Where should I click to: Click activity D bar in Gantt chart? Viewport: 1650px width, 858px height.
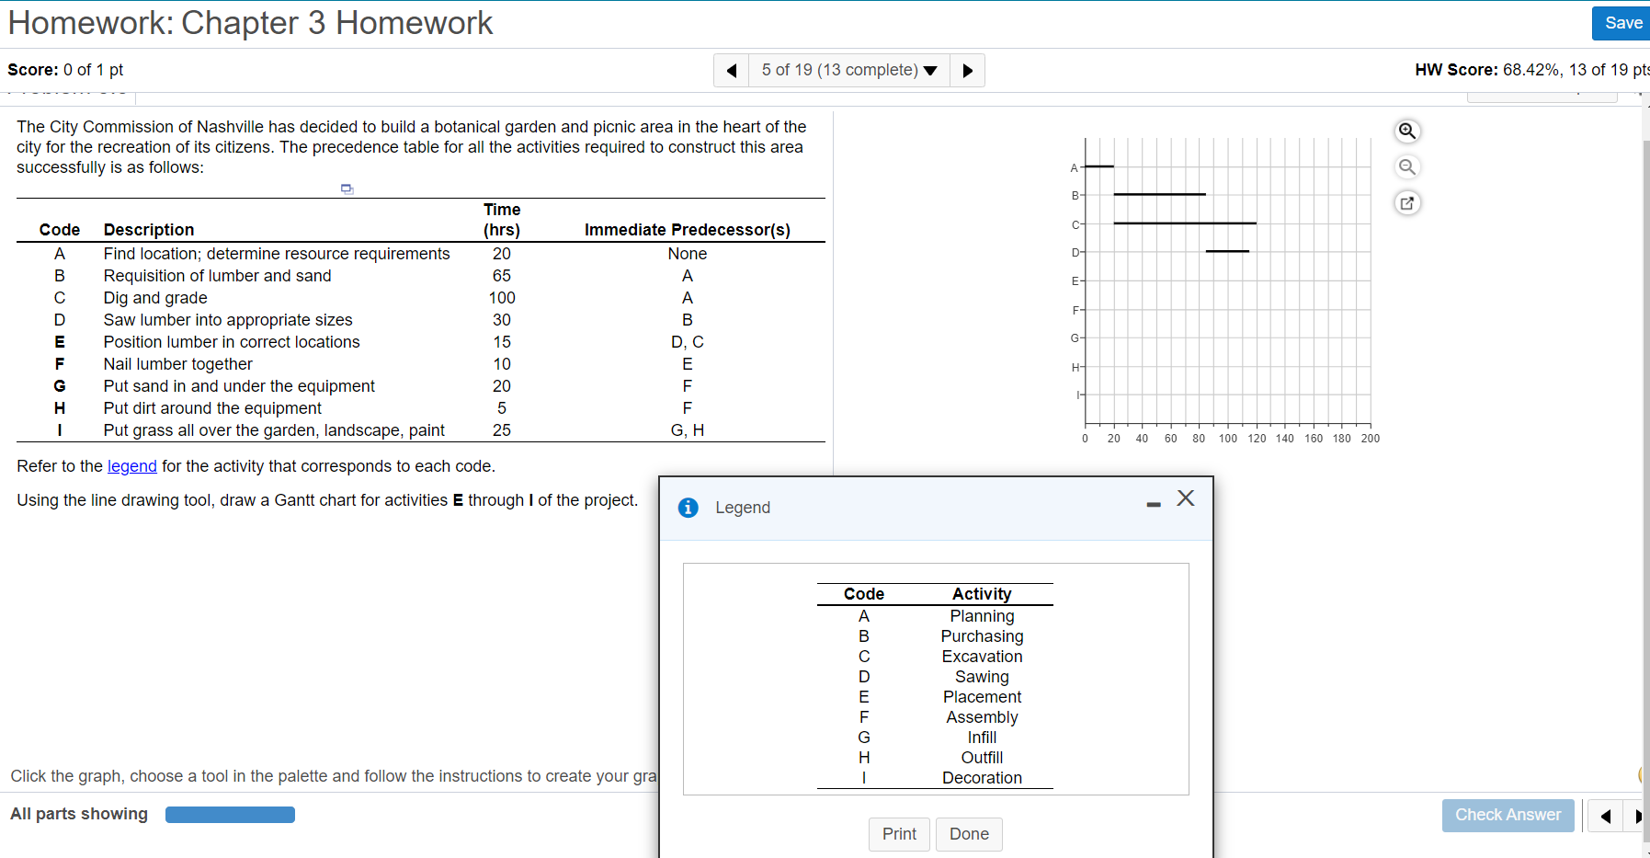coord(1227,251)
